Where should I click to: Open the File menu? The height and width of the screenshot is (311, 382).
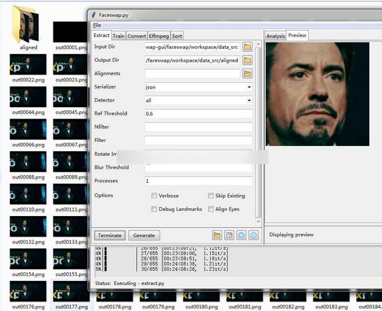(x=97, y=25)
